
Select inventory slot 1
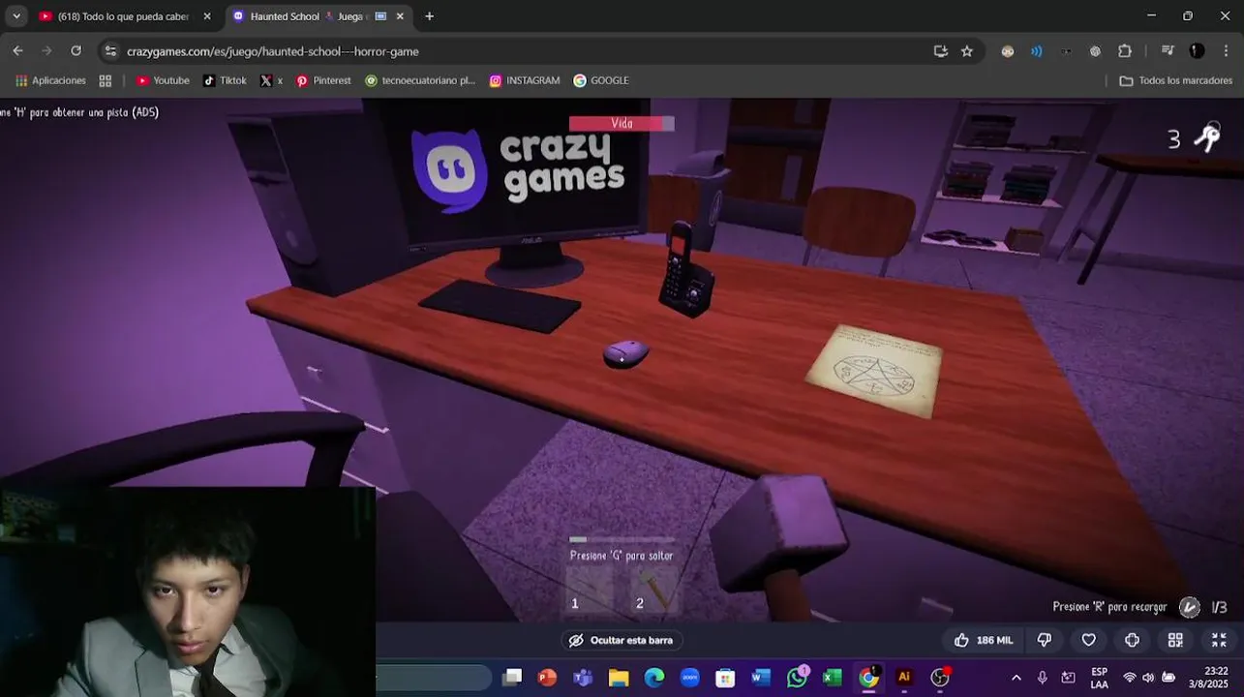click(590, 591)
